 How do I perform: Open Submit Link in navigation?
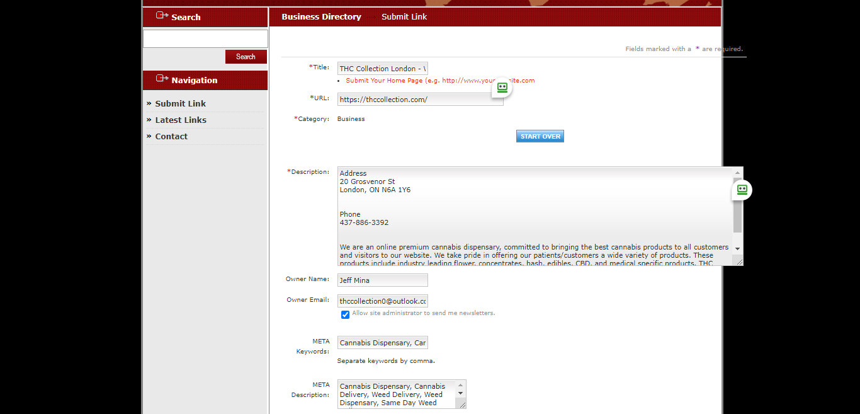click(x=181, y=103)
